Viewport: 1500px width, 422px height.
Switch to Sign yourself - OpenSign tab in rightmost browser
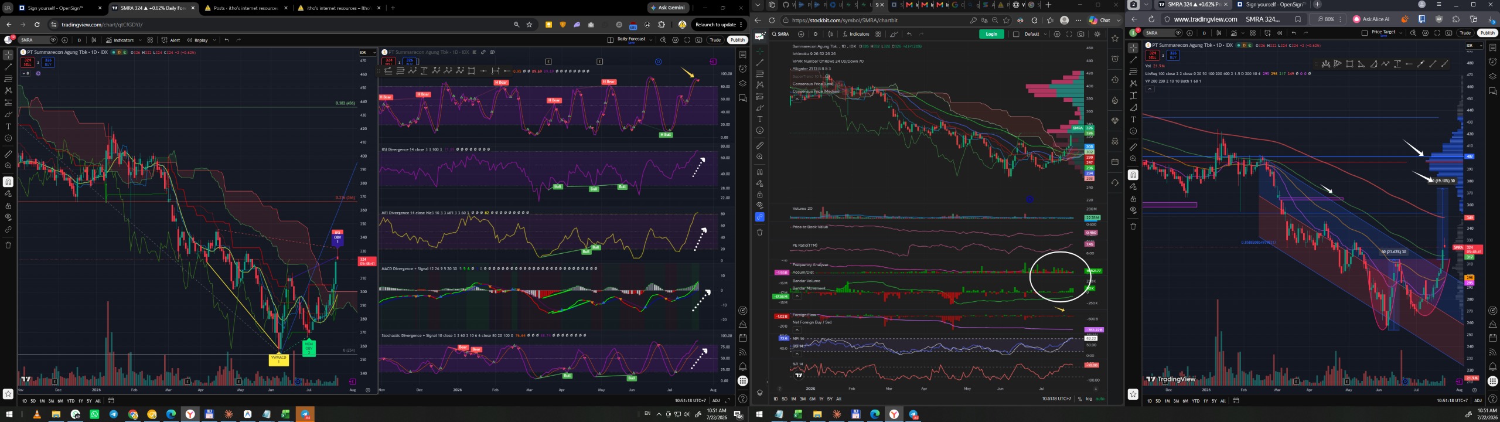pos(1270,5)
